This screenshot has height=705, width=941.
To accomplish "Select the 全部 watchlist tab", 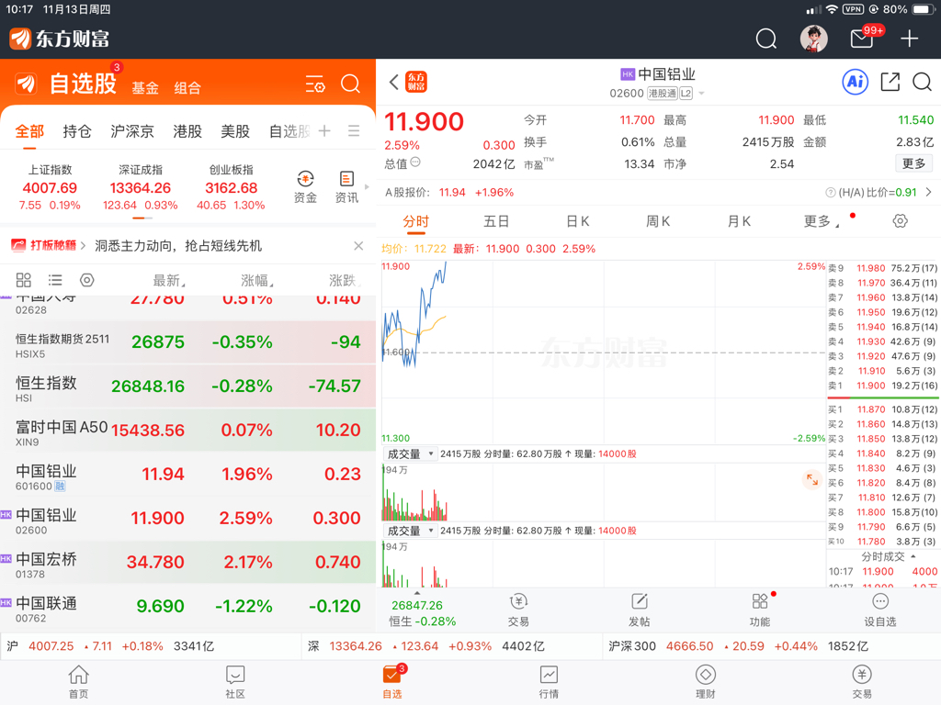I will [29, 131].
